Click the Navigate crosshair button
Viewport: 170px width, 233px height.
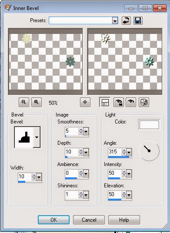[x=85, y=102]
